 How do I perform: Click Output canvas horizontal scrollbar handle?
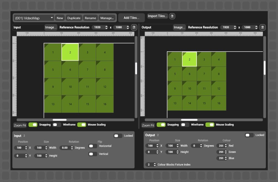189,120
